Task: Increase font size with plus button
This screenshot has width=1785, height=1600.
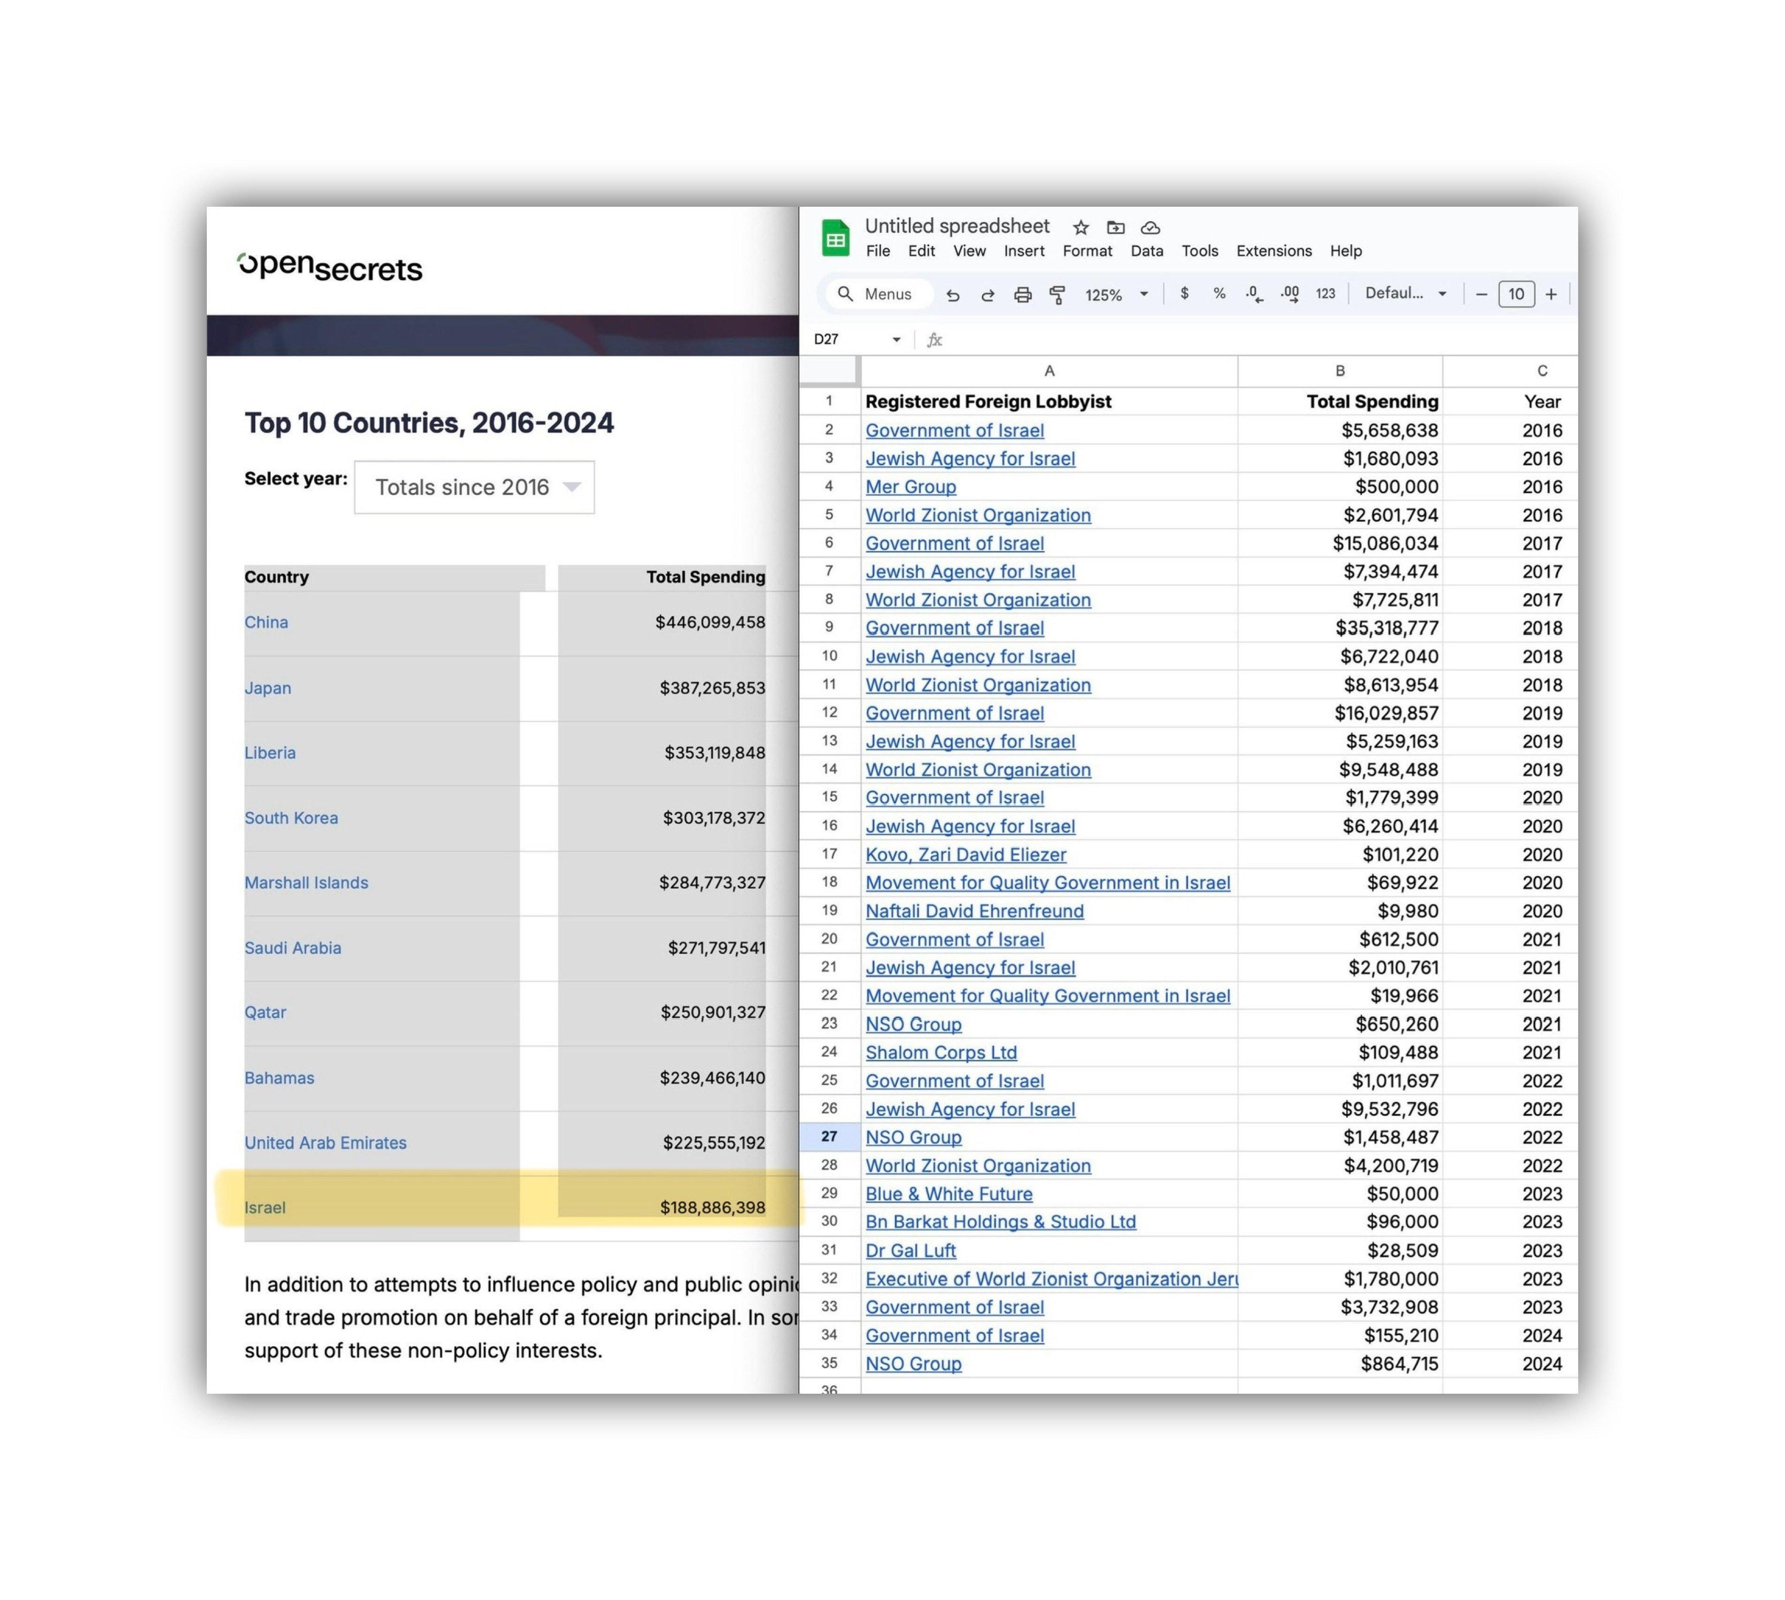Action: pyautogui.click(x=1551, y=294)
